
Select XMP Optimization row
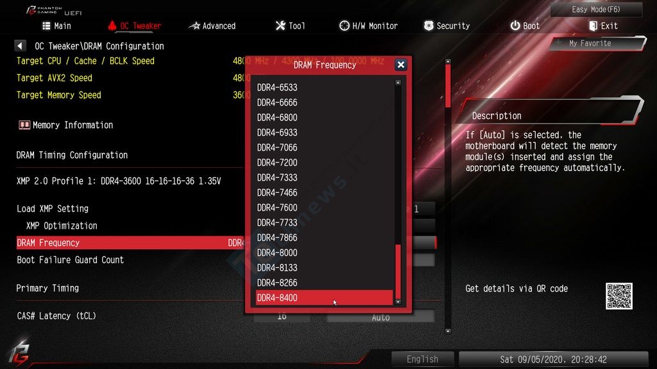tap(226, 226)
